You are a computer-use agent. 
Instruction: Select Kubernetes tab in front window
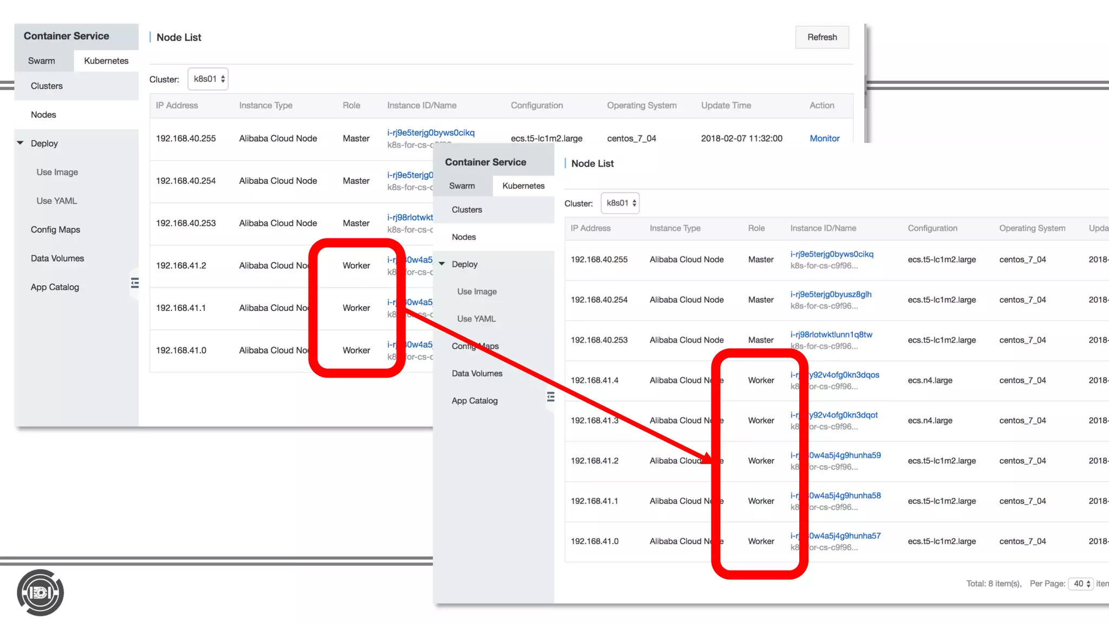pos(523,185)
